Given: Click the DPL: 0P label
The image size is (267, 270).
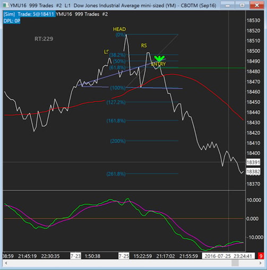Looking at the screenshot, I should tap(12, 21).
